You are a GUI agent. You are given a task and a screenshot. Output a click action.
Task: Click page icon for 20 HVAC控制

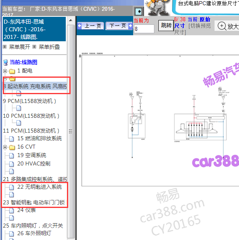12,164
